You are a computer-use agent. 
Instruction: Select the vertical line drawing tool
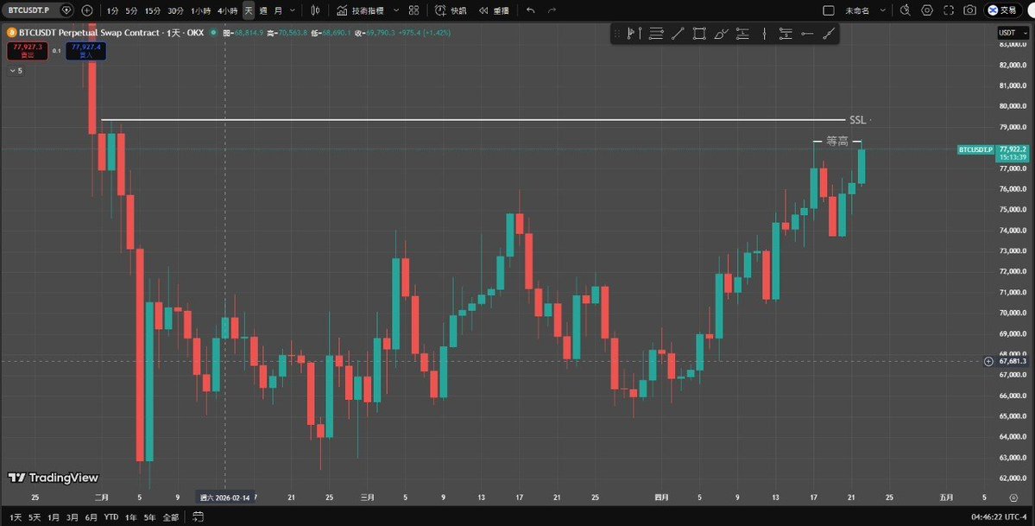[x=764, y=34]
